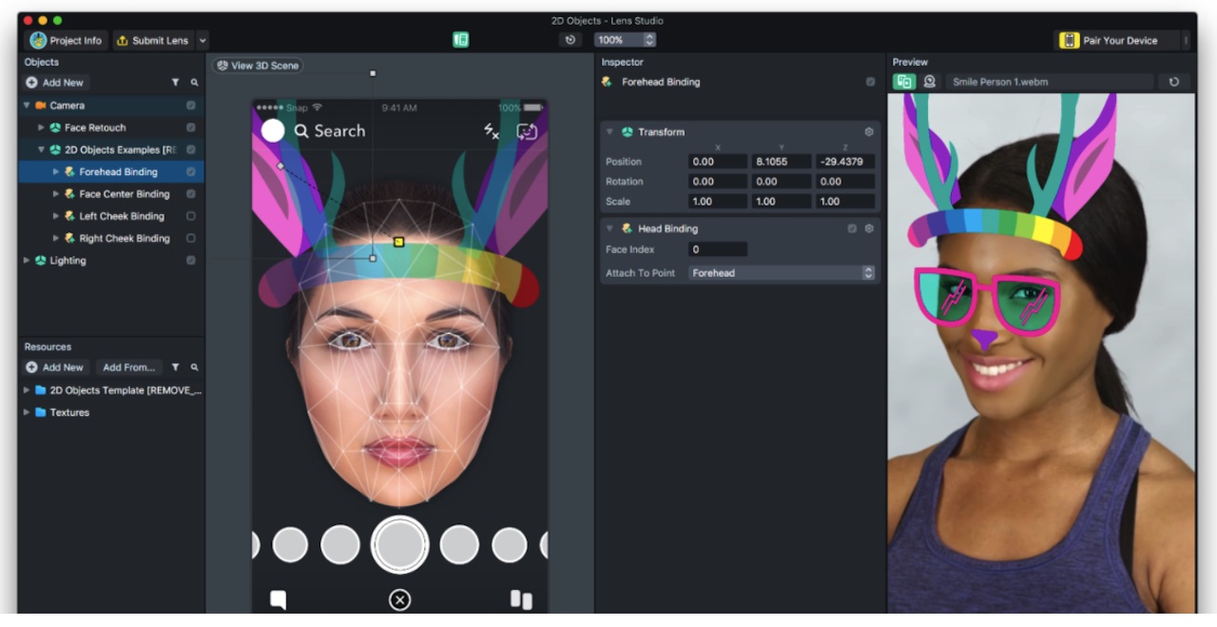Open Transform component gear settings
Screen dimensions: 1217x627
coord(868,132)
